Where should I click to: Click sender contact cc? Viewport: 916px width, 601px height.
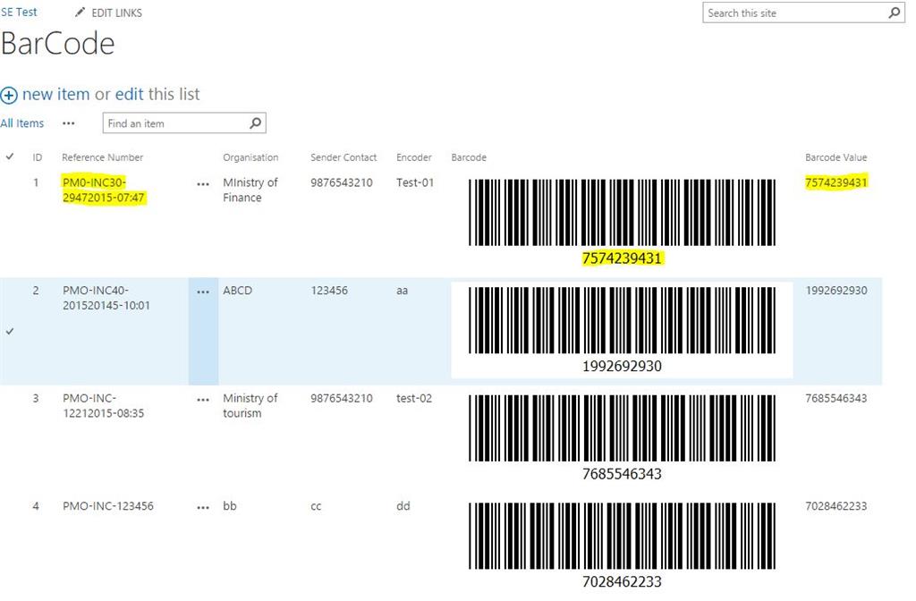click(316, 506)
